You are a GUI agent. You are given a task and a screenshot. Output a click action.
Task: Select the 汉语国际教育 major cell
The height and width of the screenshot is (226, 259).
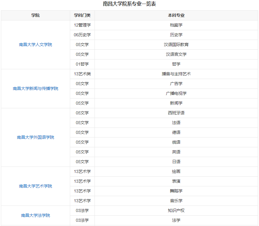tap(176, 45)
